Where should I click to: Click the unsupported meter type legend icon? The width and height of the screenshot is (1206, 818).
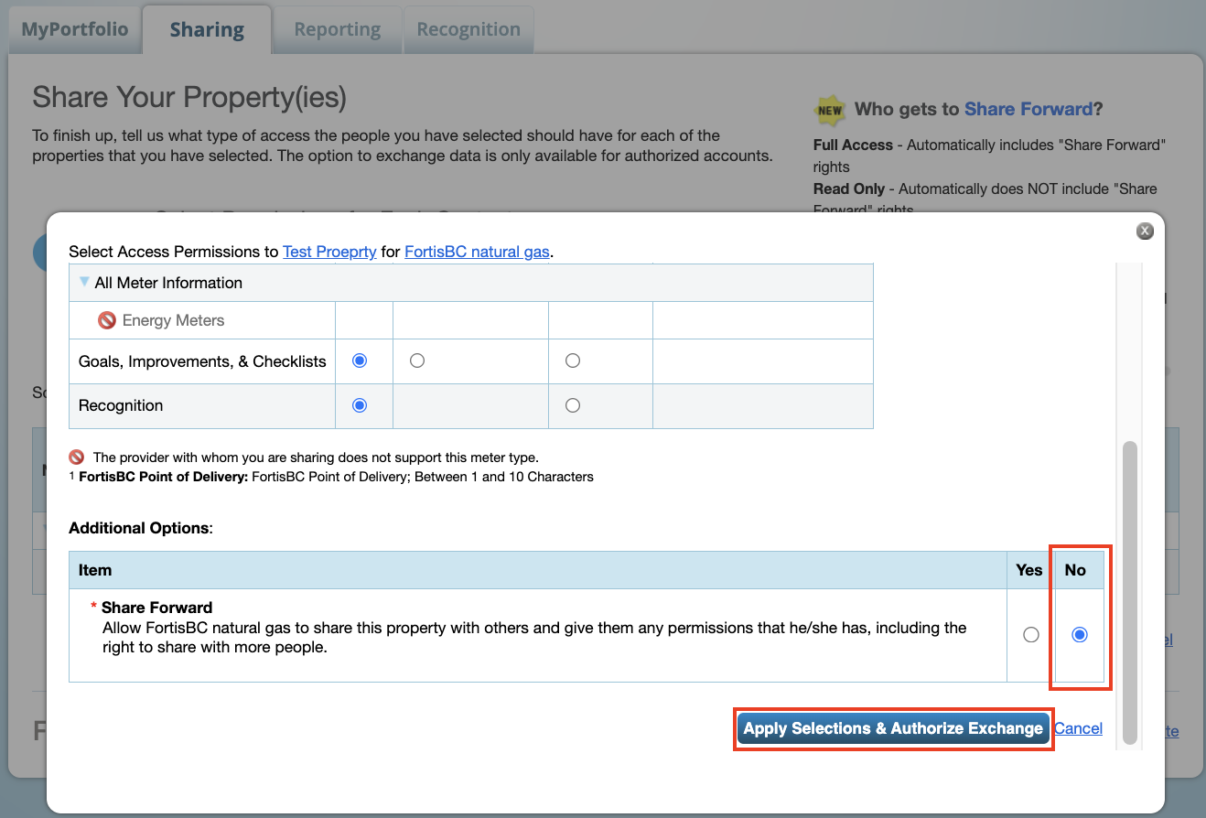pos(77,457)
